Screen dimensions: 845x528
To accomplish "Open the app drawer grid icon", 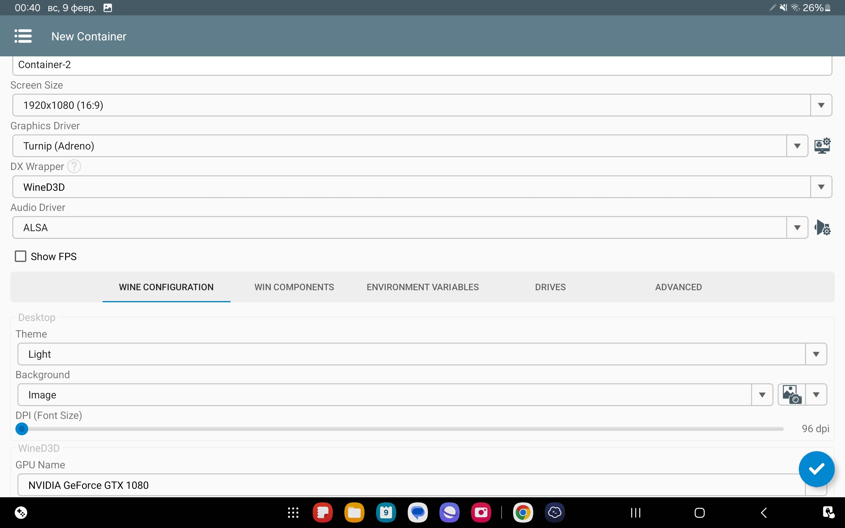I will pyautogui.click(x=293, y=513).
